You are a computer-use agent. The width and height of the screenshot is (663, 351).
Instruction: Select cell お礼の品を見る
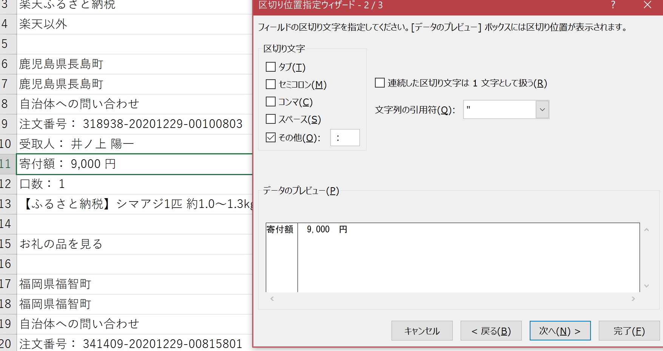(134, 244)
